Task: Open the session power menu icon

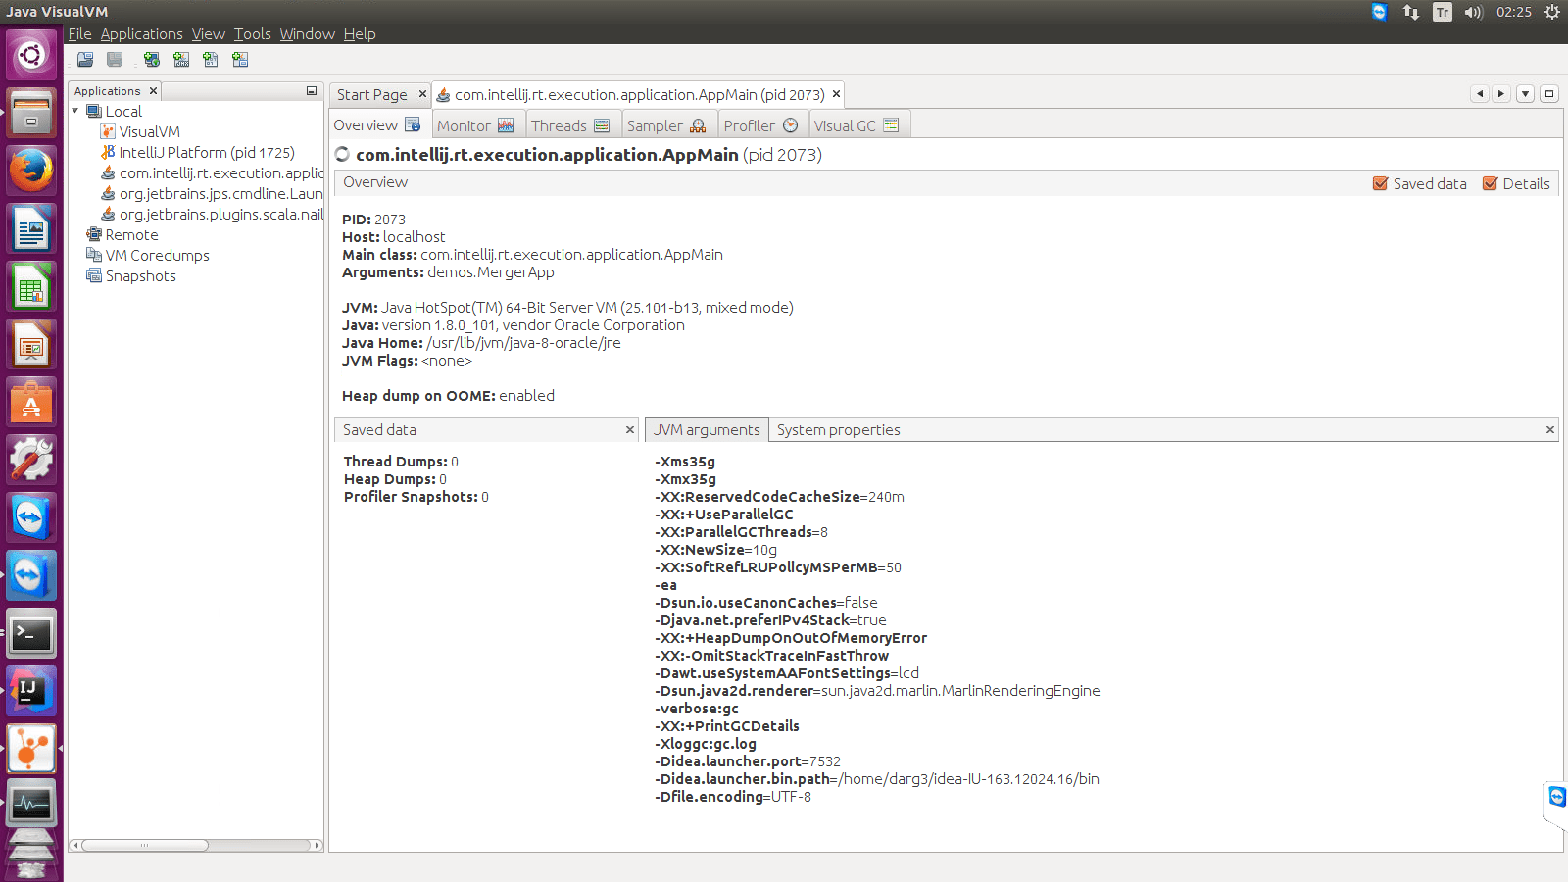Action: (x=1551, y=12)
